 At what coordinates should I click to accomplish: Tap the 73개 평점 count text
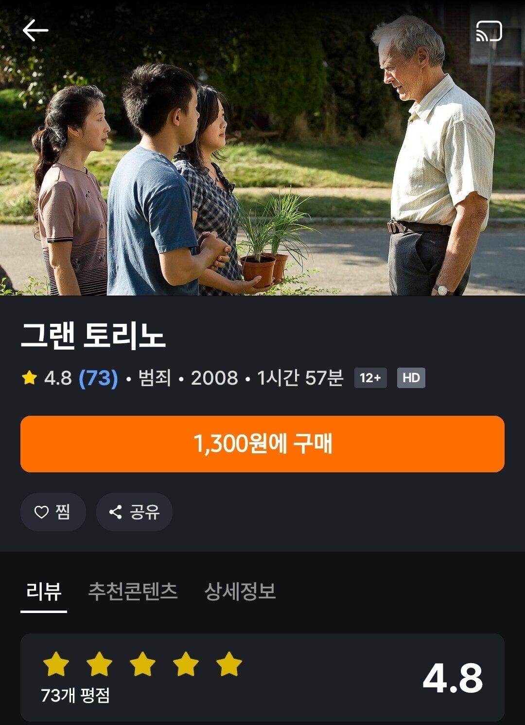75,695
